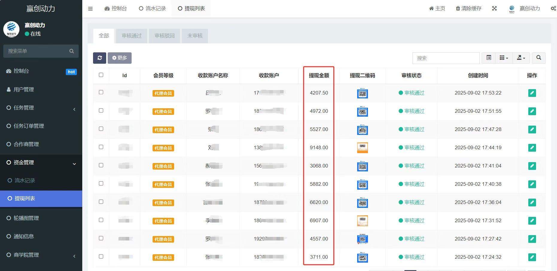Go to 主页 home link
557x271 pixels.
[x=437, y=8]
